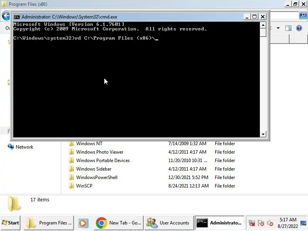Click the large folder icon in details pane
This screenshot has height=231, width=308.
(14, 204)
